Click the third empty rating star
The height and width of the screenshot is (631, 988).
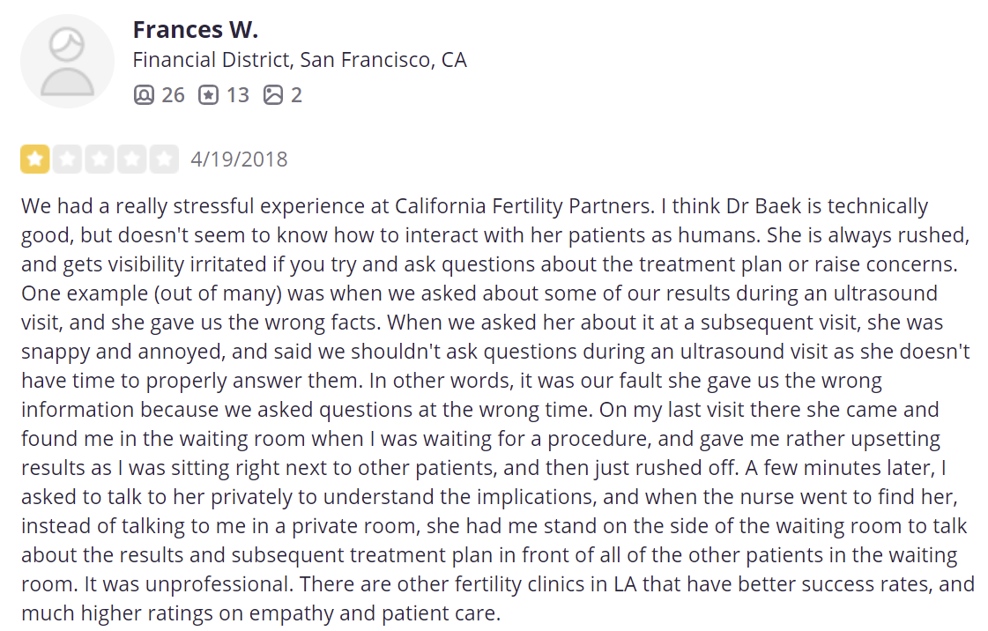[100, 160]
